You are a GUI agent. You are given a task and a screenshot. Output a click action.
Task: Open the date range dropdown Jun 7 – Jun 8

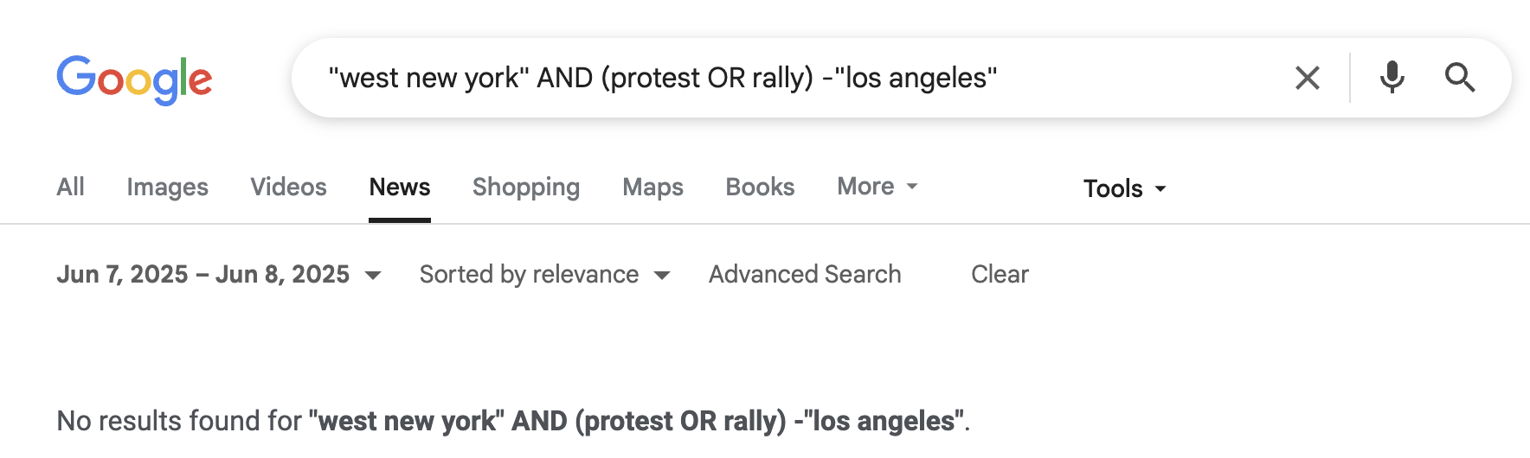click(219, 275)
